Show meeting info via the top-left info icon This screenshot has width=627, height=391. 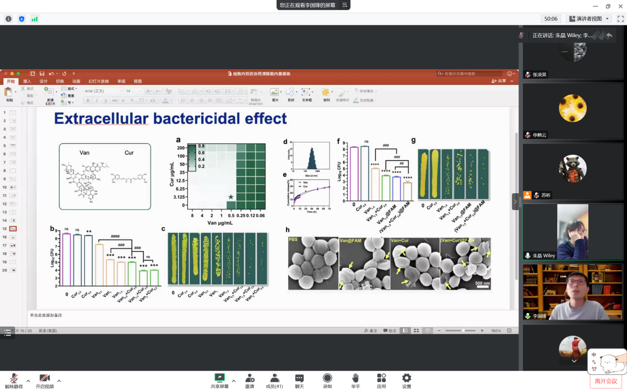(x=8, y=19)
